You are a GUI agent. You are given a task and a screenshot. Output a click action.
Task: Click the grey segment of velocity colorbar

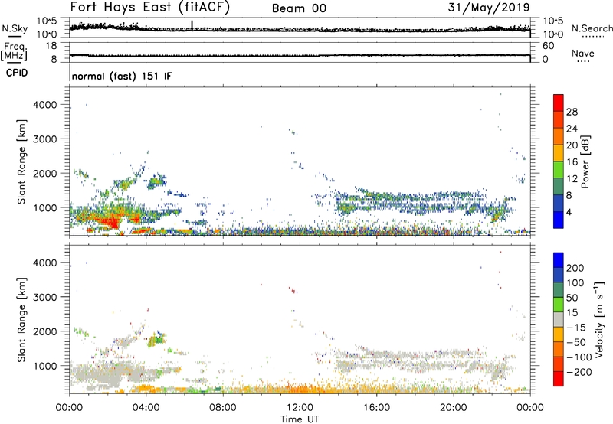(x=559, y=319)
